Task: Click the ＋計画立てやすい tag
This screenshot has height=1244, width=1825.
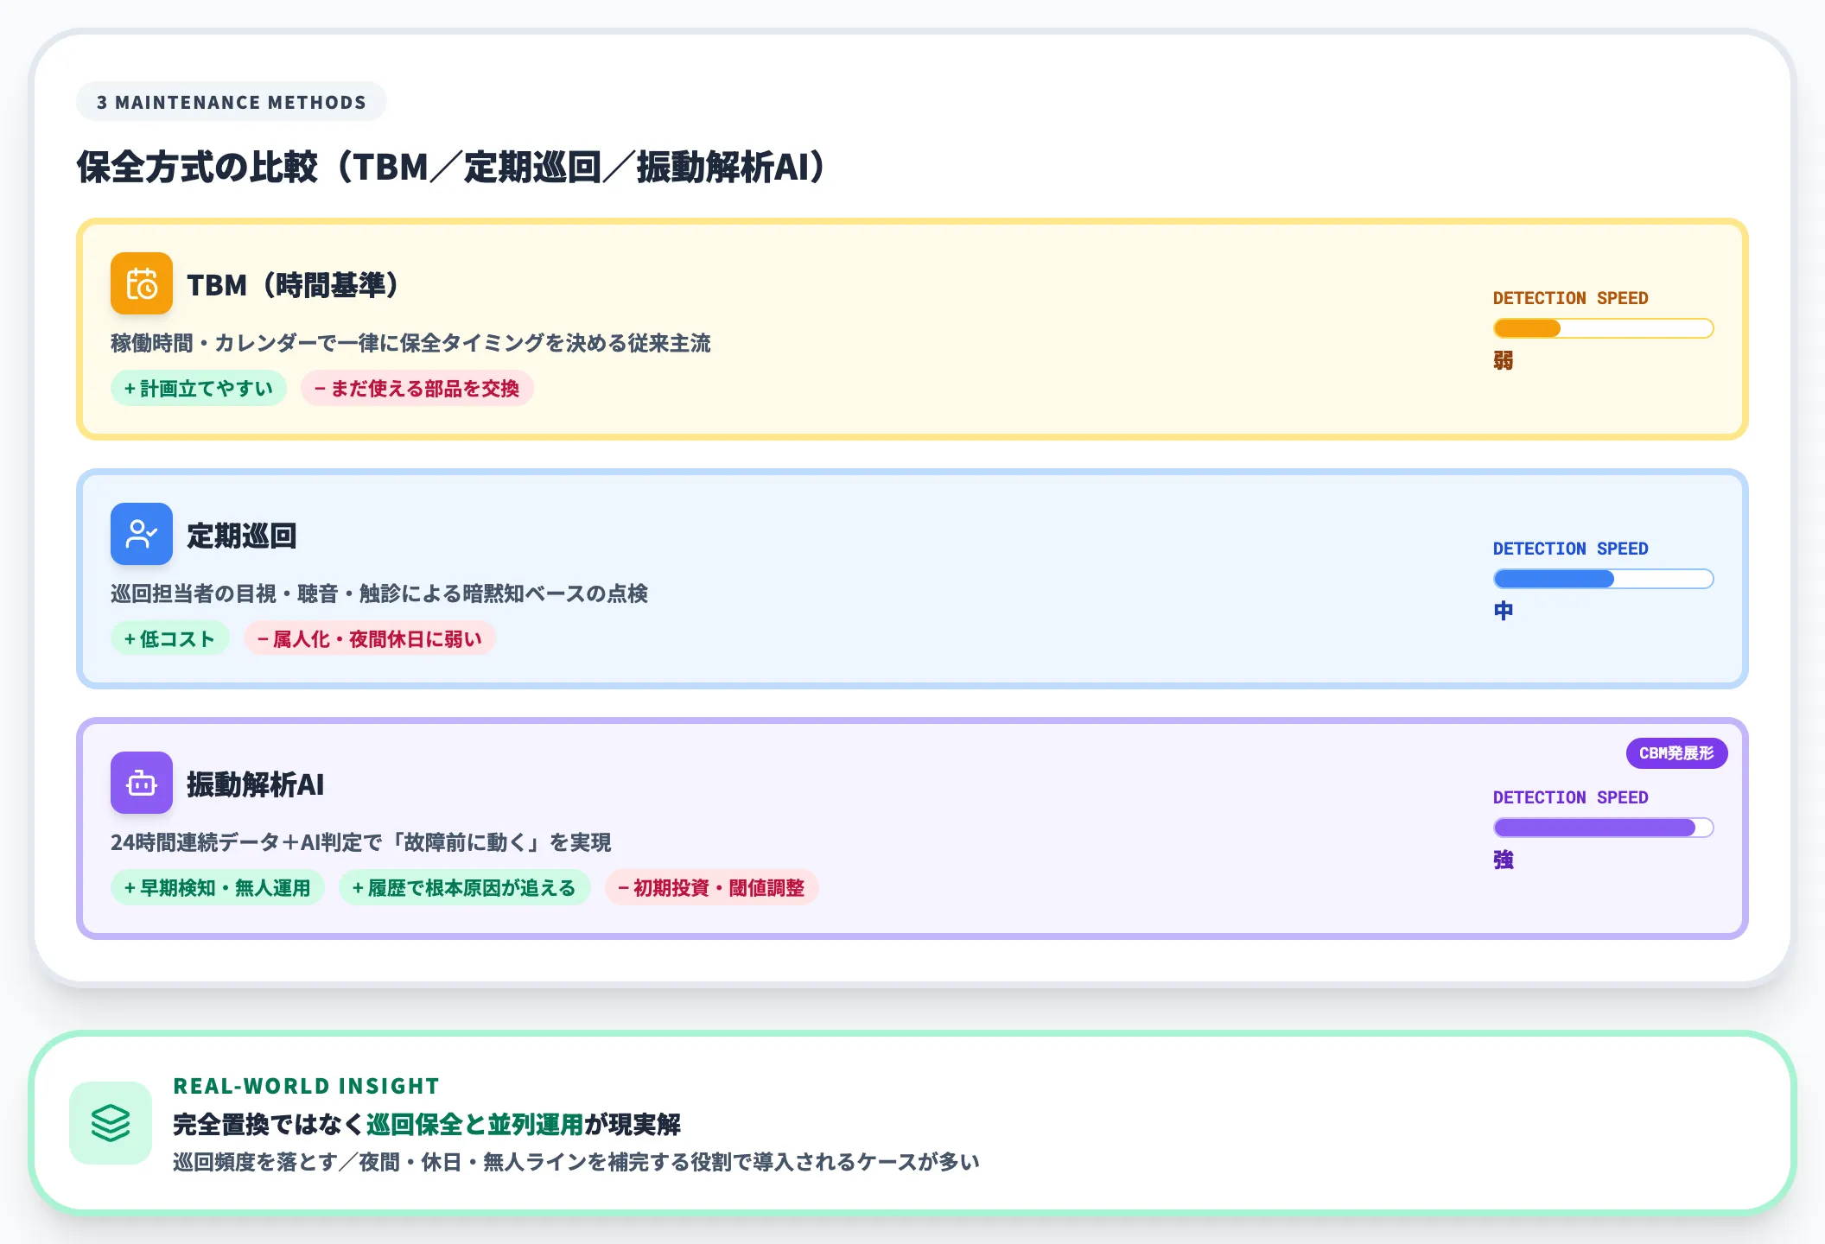Action: click(199, 389)
